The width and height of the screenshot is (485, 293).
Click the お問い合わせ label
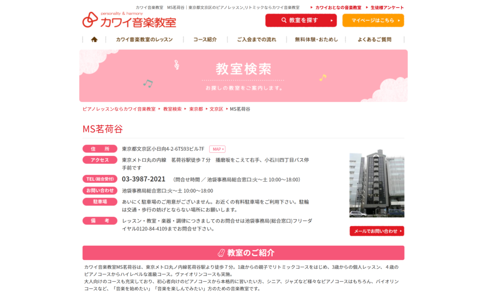point(100,190)
